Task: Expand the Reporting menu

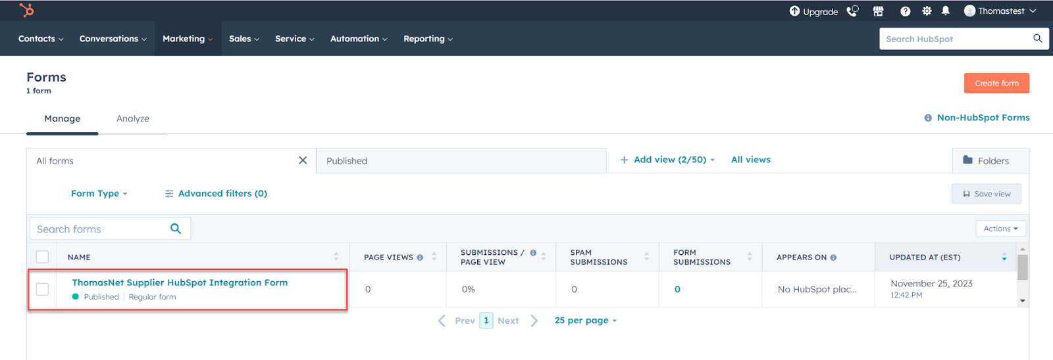Action: (x=428, y=39)
